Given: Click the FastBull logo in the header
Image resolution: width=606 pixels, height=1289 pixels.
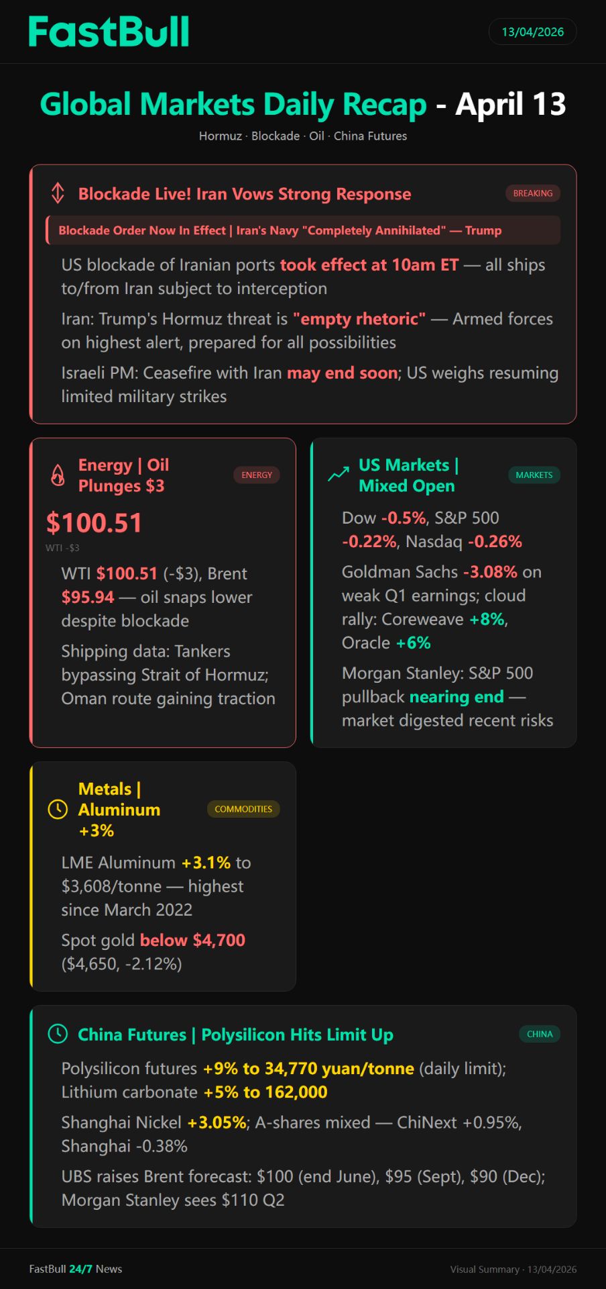Looking at the screenshot, I should tap(109, 32).
